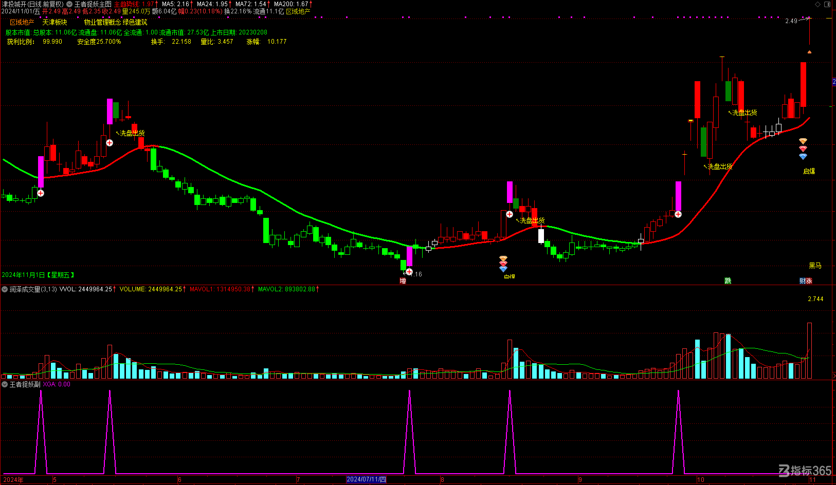Click the MAVOL1: 1314950.38 readout
Viewport: 836px width, 485px height.
click(x=220, y=289)
